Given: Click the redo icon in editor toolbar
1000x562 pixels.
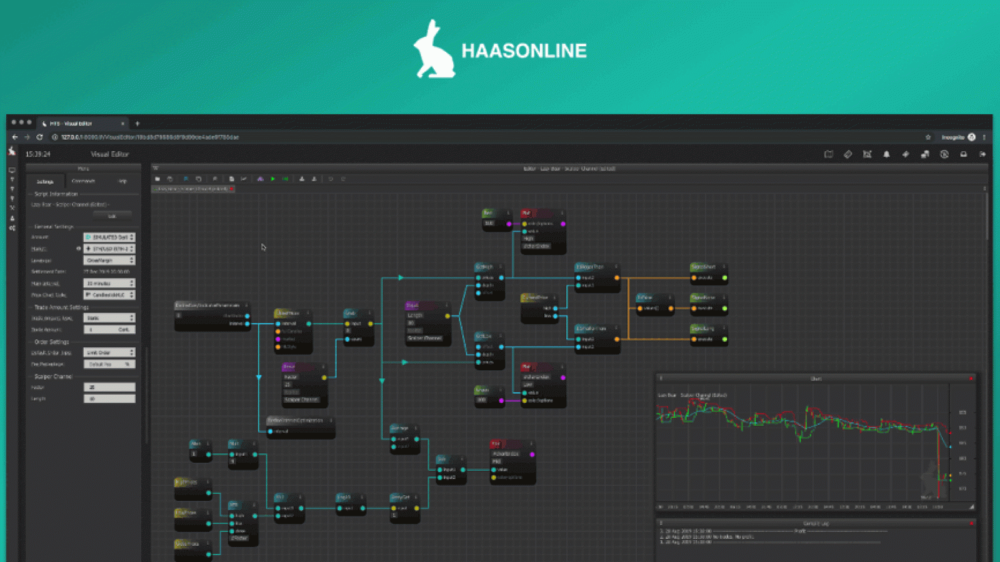Looking at the screenshot, I should (343, 179).
